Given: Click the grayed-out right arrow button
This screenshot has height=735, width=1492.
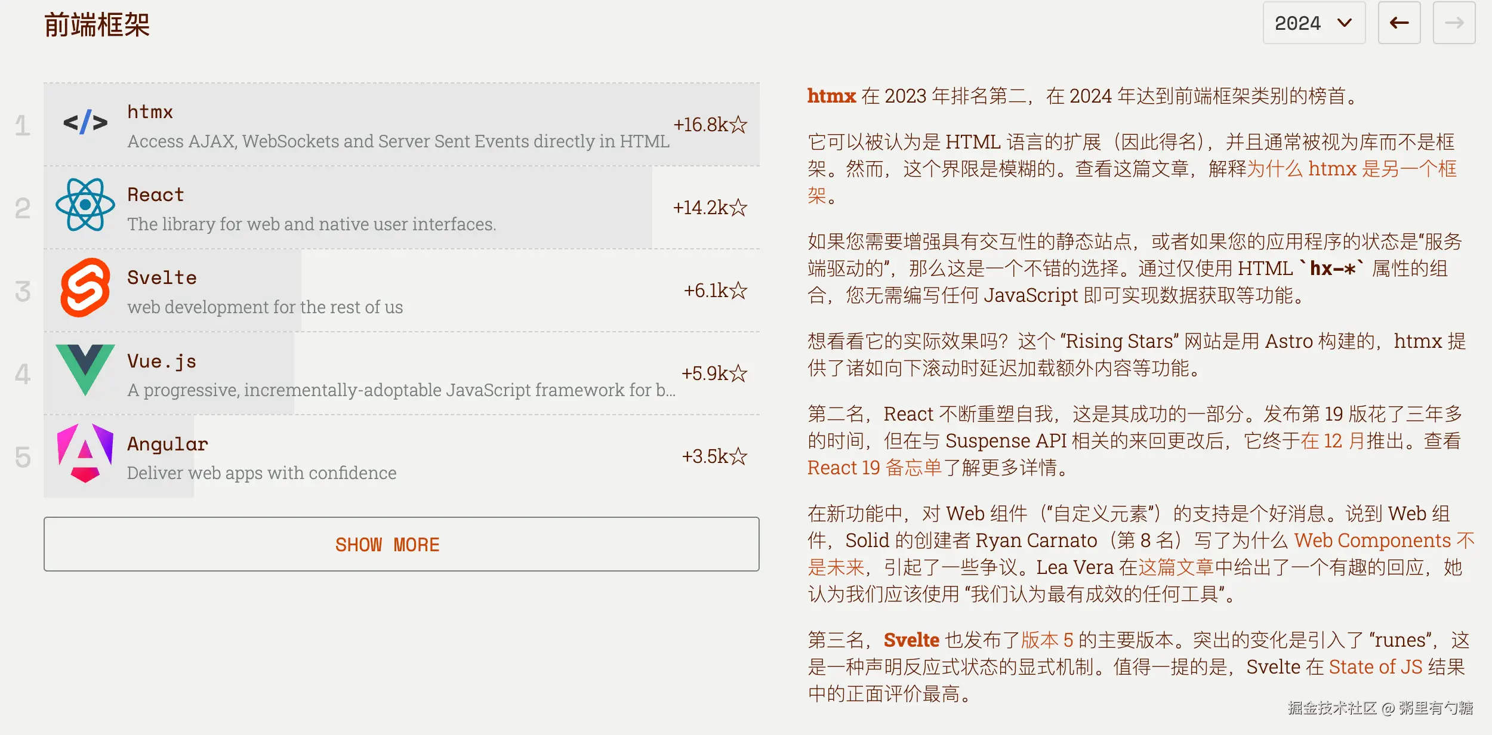Looking at the screenshot, I should tap(1454, 23).
